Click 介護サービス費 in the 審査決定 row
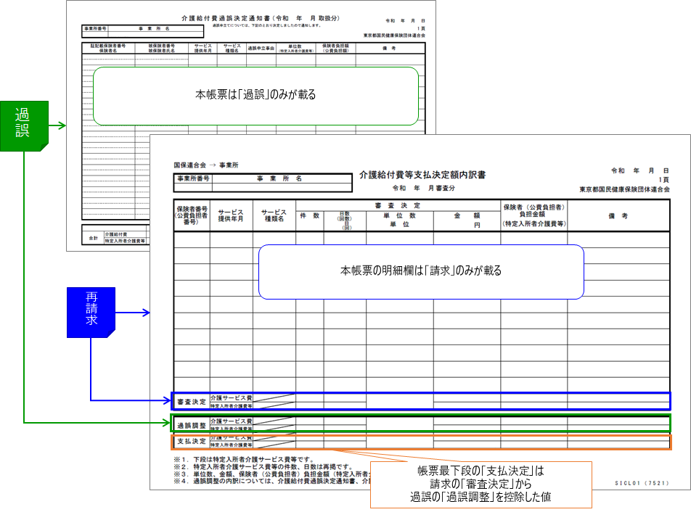The image size is (691, 520). (231, 397)
